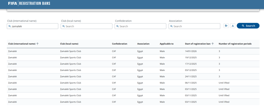Viewport: 264px width, 107px height.
Task: Click the download results icon button
Action: coord(233,26)
